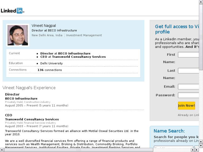Click the horizontal scrollbar thumb
203x152 pixels.
point(78,150)
